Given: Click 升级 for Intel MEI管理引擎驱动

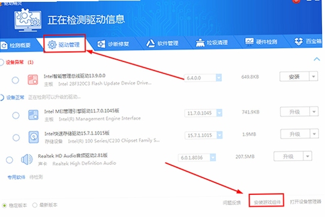Looking at the screenshot, I should [x=295, y=112].
